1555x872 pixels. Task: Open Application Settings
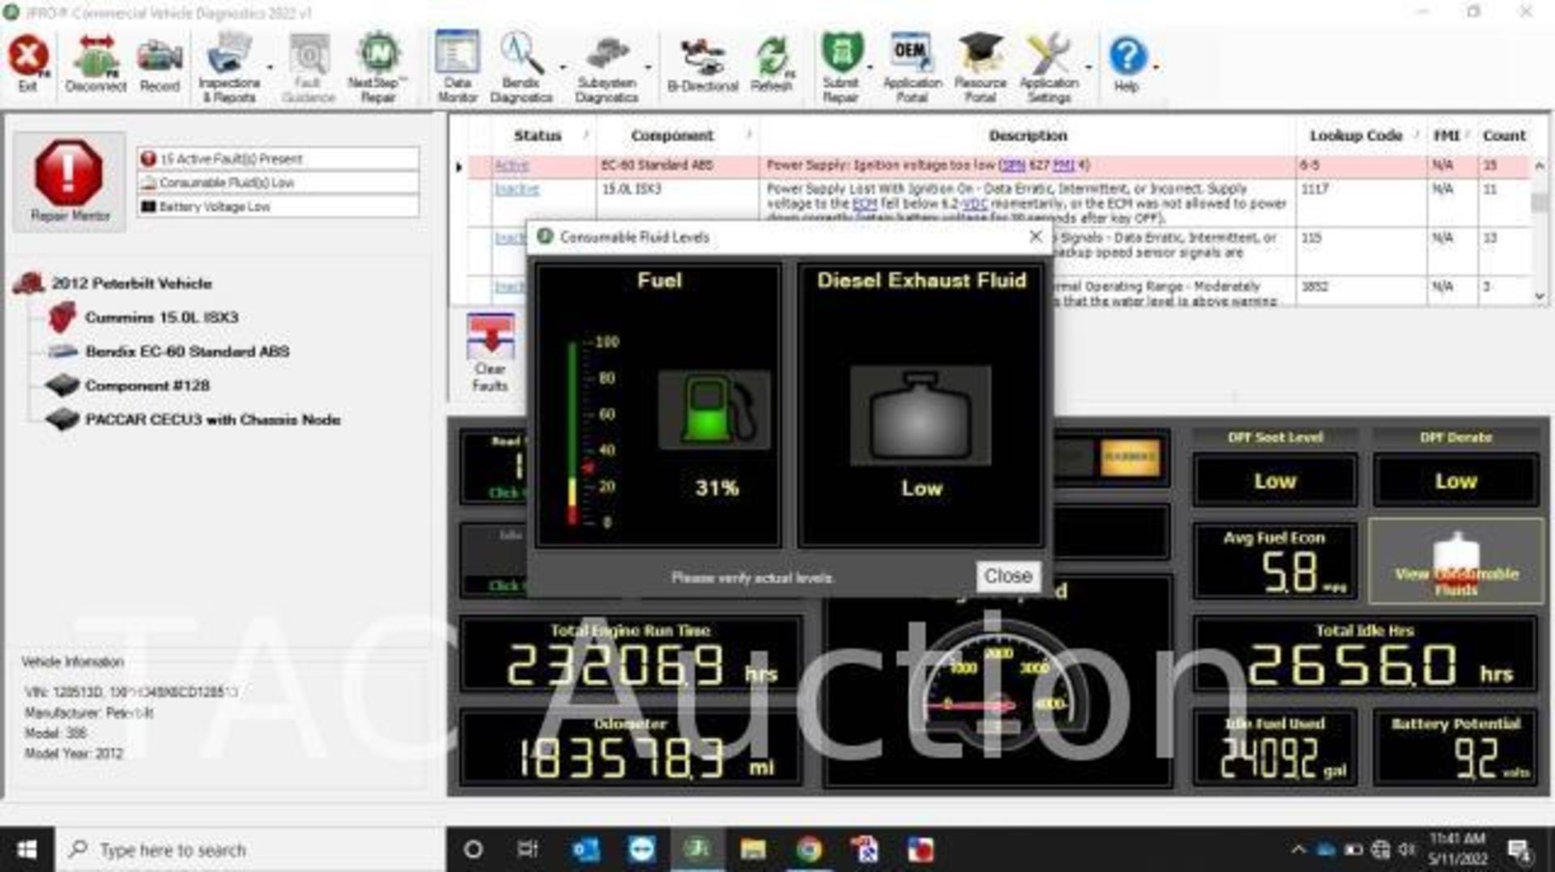point(1049,68)
